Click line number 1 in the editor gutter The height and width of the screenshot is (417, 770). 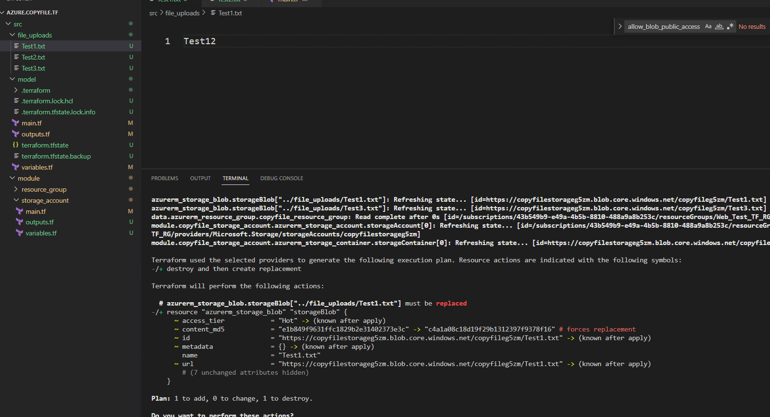(x=167, y=41)
